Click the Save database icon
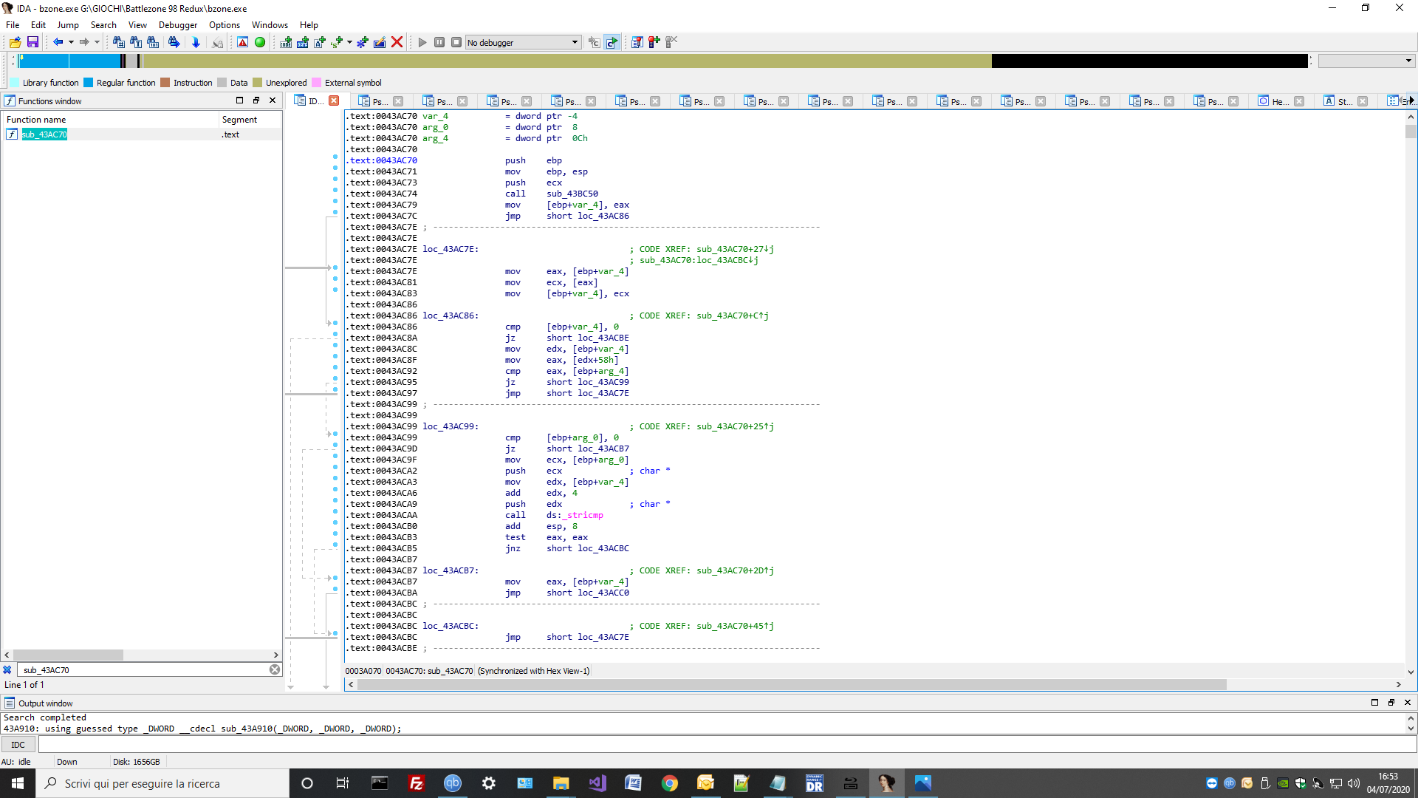Screen dimensions: 1418x798 pyautogui.click(x=32, y=42)
